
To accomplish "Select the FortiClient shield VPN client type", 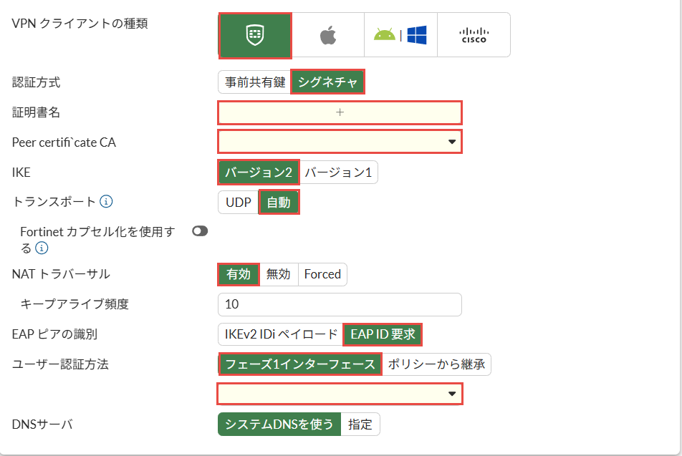I will [x=255, y=35].
